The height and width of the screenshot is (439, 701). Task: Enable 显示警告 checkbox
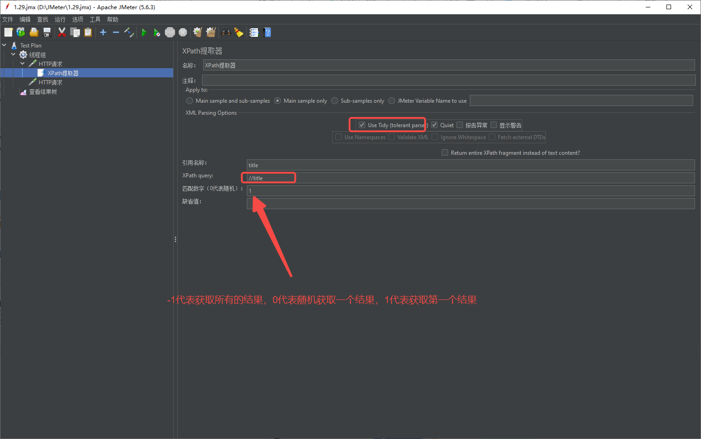click(494, 125)
